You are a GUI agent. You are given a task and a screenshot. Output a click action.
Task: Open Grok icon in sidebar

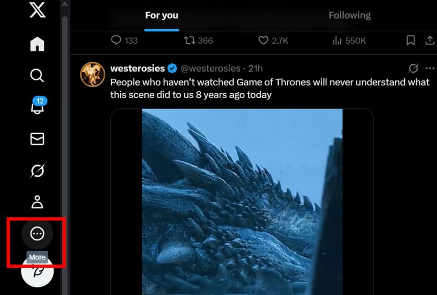[x=37, y=171]
